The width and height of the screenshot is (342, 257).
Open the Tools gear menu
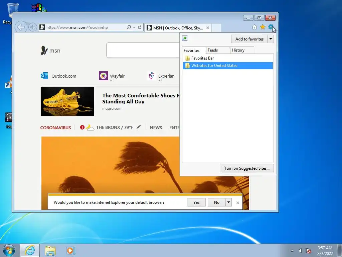click(x=271, y=27)
